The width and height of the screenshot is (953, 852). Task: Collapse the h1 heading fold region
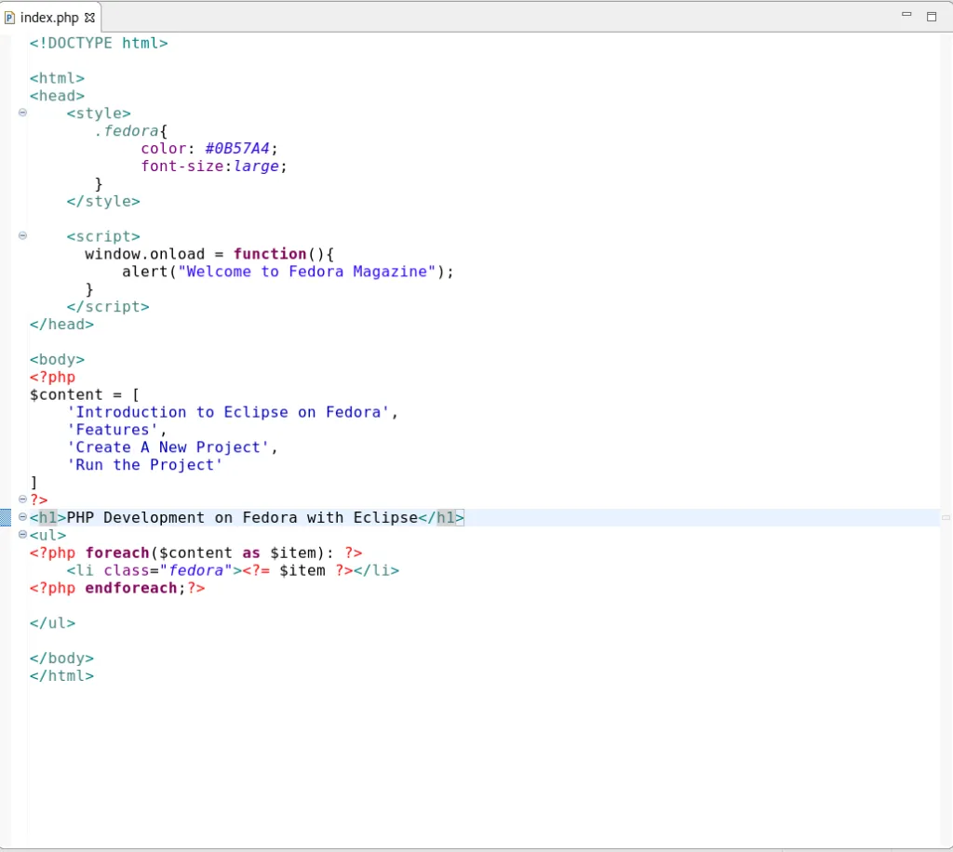pos(21,517)
